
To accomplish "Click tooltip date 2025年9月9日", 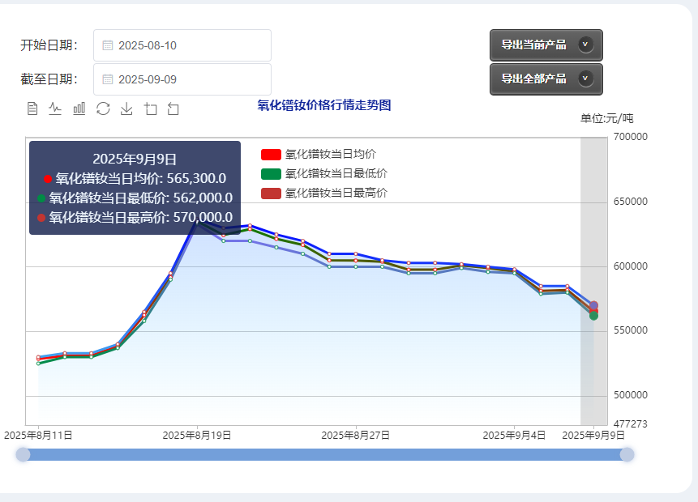I will [x=135, y=160].
